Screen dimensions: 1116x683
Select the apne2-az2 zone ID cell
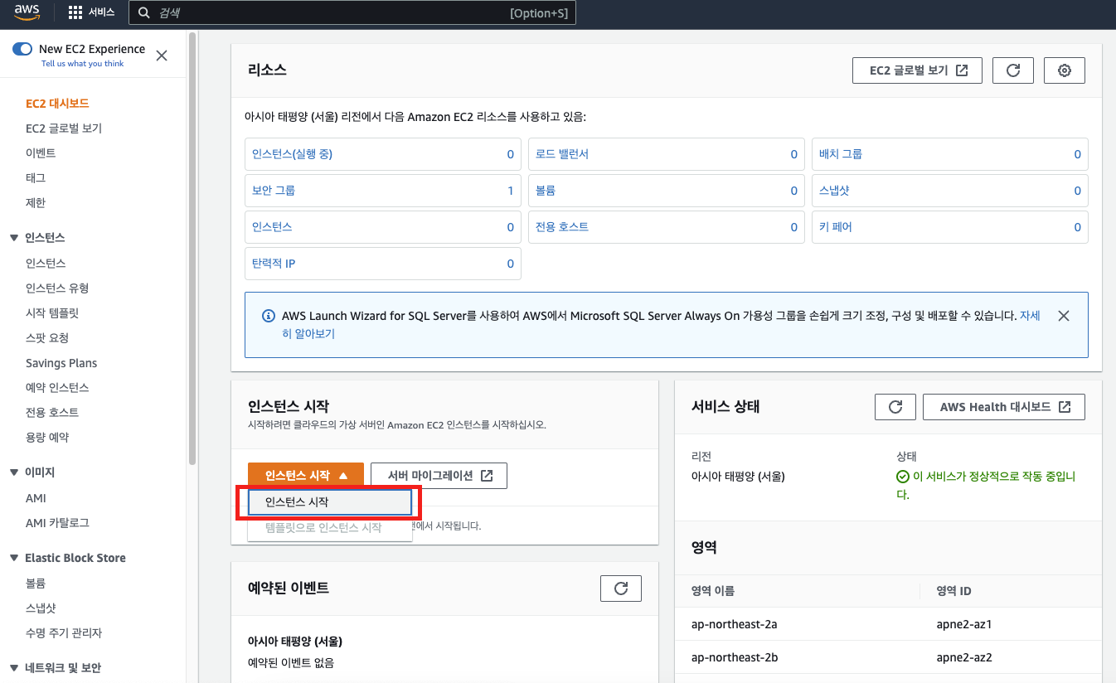point(964,657)
